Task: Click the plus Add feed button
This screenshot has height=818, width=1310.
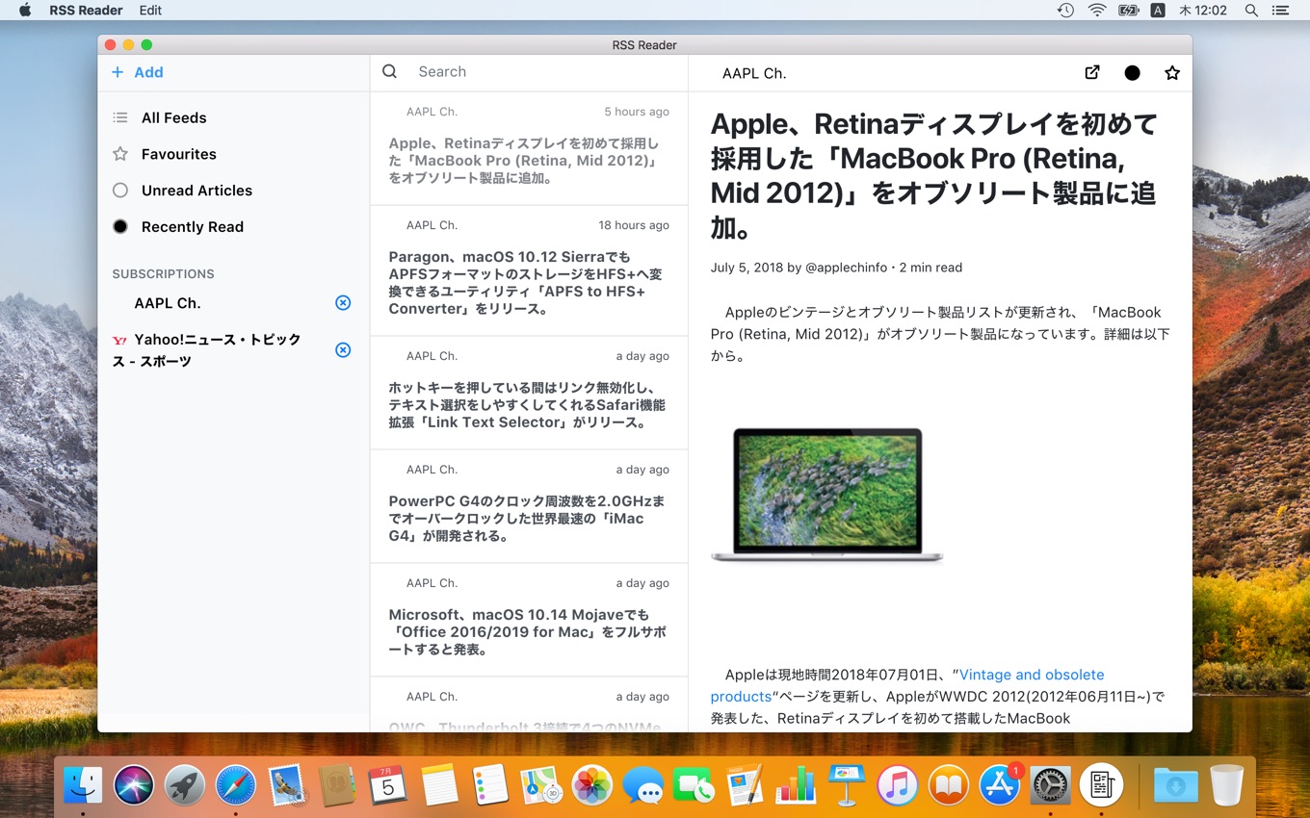Action: 138,72
